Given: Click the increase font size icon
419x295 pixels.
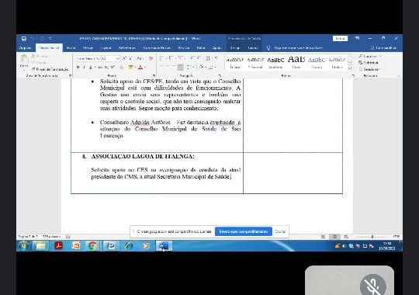Looking at the screenshot, I should [124, 58].
